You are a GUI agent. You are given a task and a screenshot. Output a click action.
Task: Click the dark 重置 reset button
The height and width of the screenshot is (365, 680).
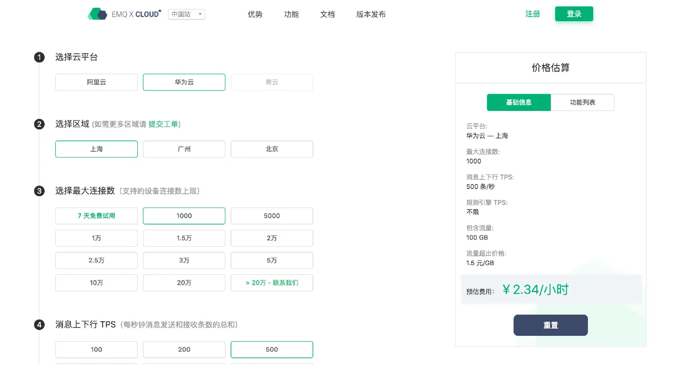click(550, 325)
